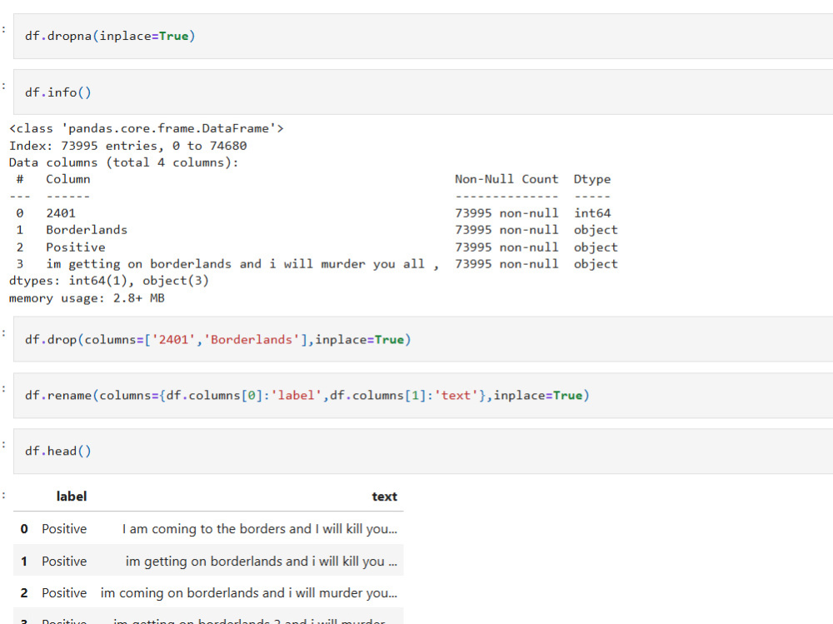Click 'Index: 73995 entries, 0 to 74680' line
833x624 pixels.
pos(128,146)
